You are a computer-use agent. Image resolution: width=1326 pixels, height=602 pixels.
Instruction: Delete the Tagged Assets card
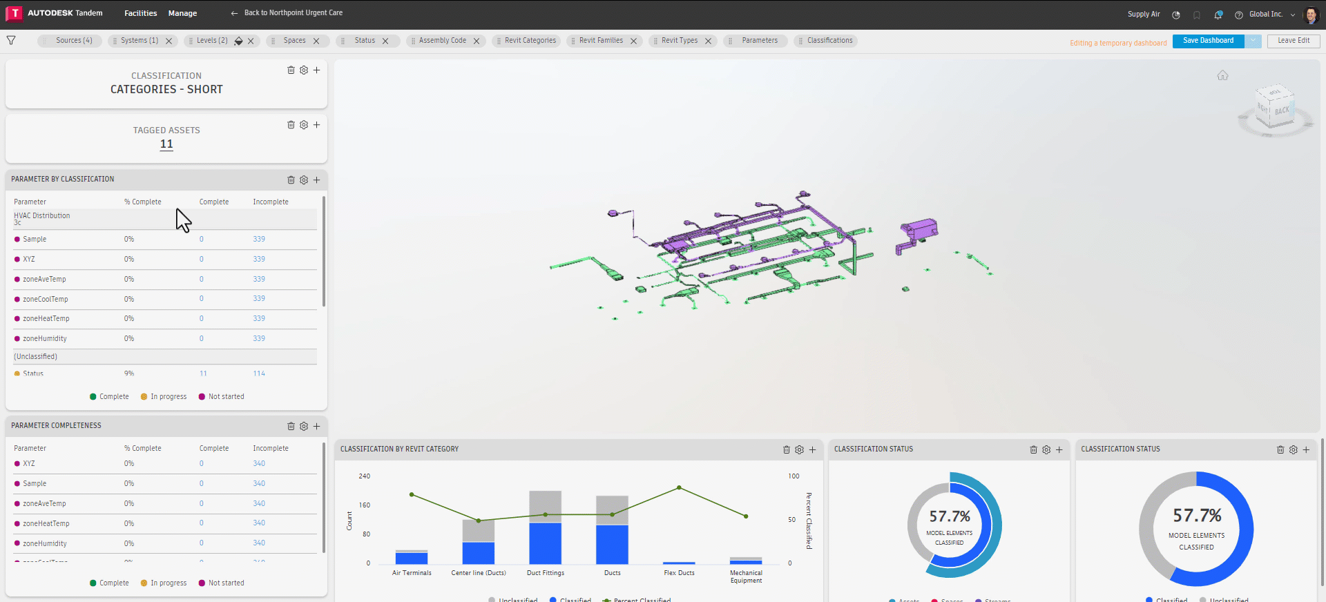[291, 125]
